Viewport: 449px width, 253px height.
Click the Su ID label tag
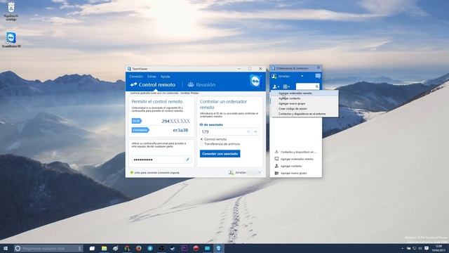137,121
